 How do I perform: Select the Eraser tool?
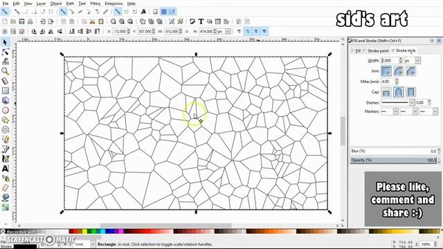click(5, 187)
